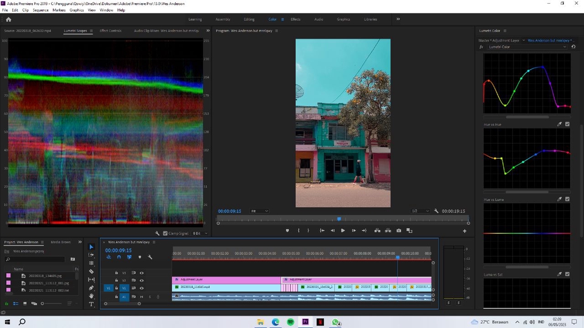Click the Add Marker button in Program monitor
The height and width of the screenshot is (328, 584).
pos(287,231)
